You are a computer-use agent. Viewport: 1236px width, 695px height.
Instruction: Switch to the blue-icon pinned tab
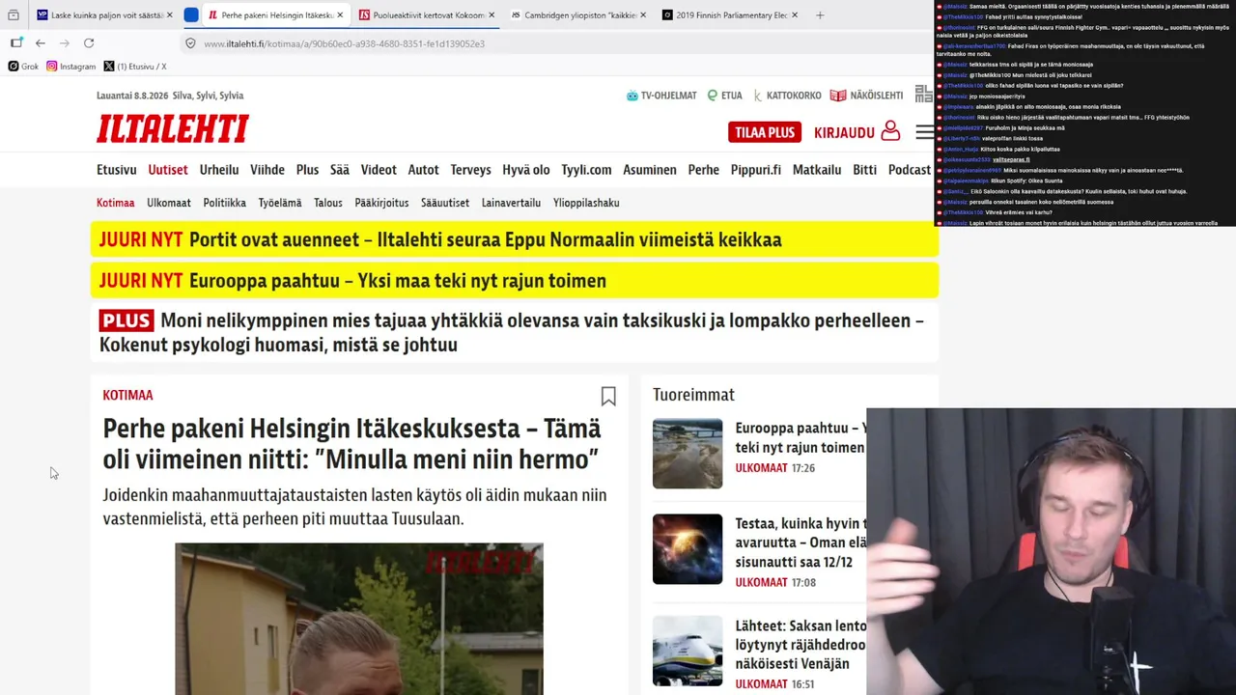[x=191, y=15]
